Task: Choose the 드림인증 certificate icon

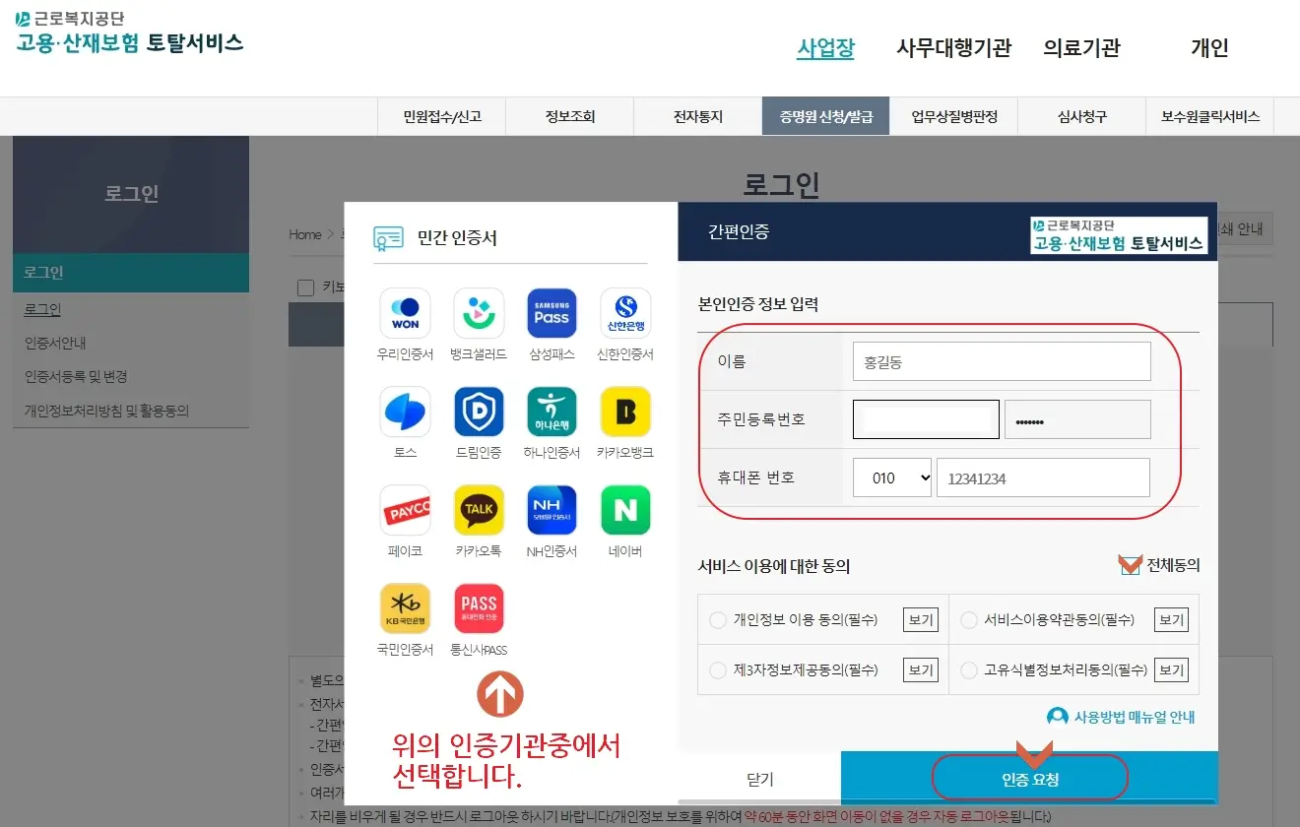Action: (479, 412)
